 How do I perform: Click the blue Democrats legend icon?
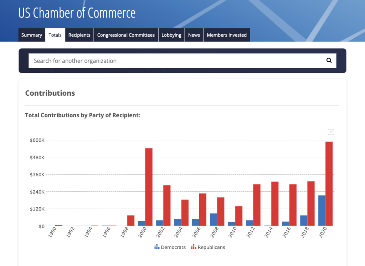[x=157, y=247]
